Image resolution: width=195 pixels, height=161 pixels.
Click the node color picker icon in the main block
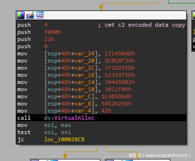tap(21, 15)
